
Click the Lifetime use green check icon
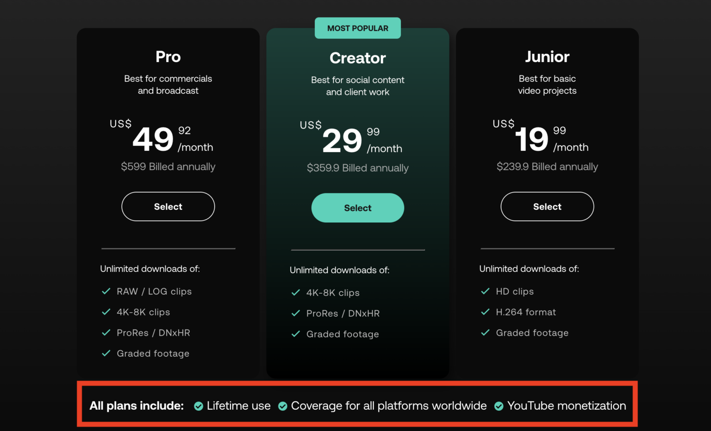[x=199, y=406]
